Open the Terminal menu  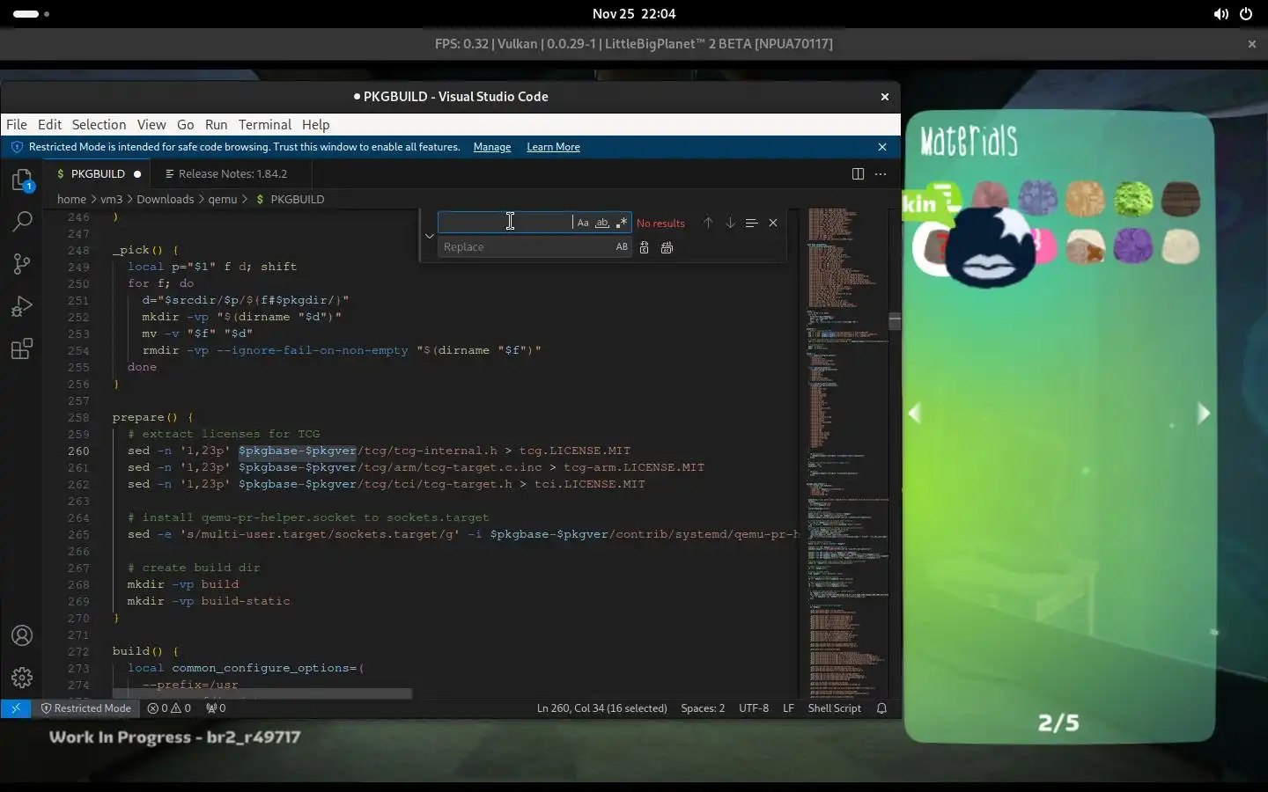[x=264, y=125]
